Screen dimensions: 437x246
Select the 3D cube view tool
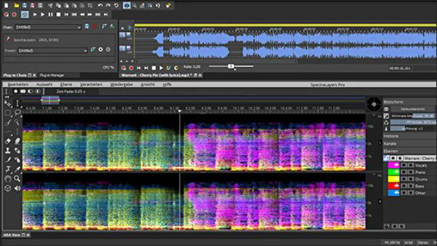(8, 188)
